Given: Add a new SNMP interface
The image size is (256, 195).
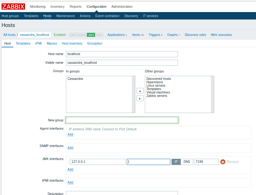Looking at the screenshot, I should coord(70,148).
